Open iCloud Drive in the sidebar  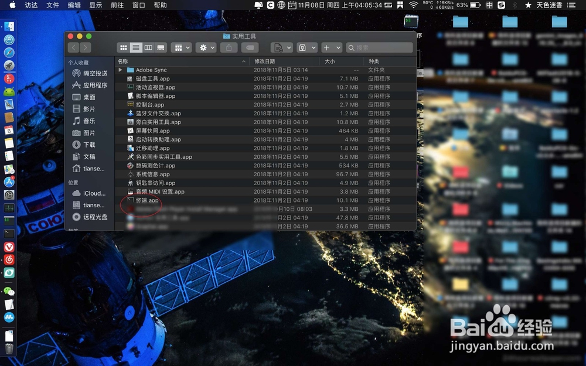pyautogui.click(x=90, y=193)
